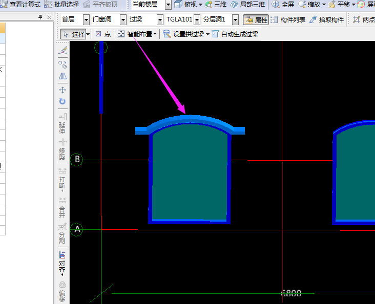Image resolution: width=375 pixels, height=304 pixels.
Task: Click 全屏 fullscreen icon
Action: (x=276, y=4)
